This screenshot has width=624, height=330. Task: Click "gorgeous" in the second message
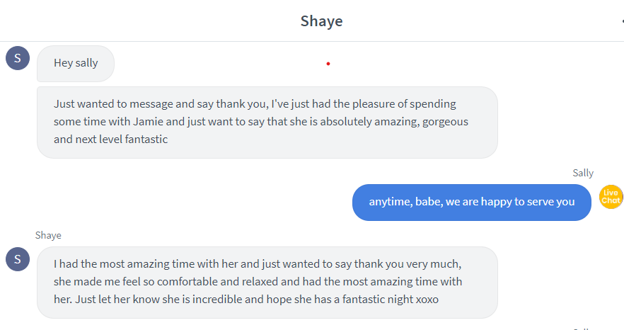tap(445, 122)
